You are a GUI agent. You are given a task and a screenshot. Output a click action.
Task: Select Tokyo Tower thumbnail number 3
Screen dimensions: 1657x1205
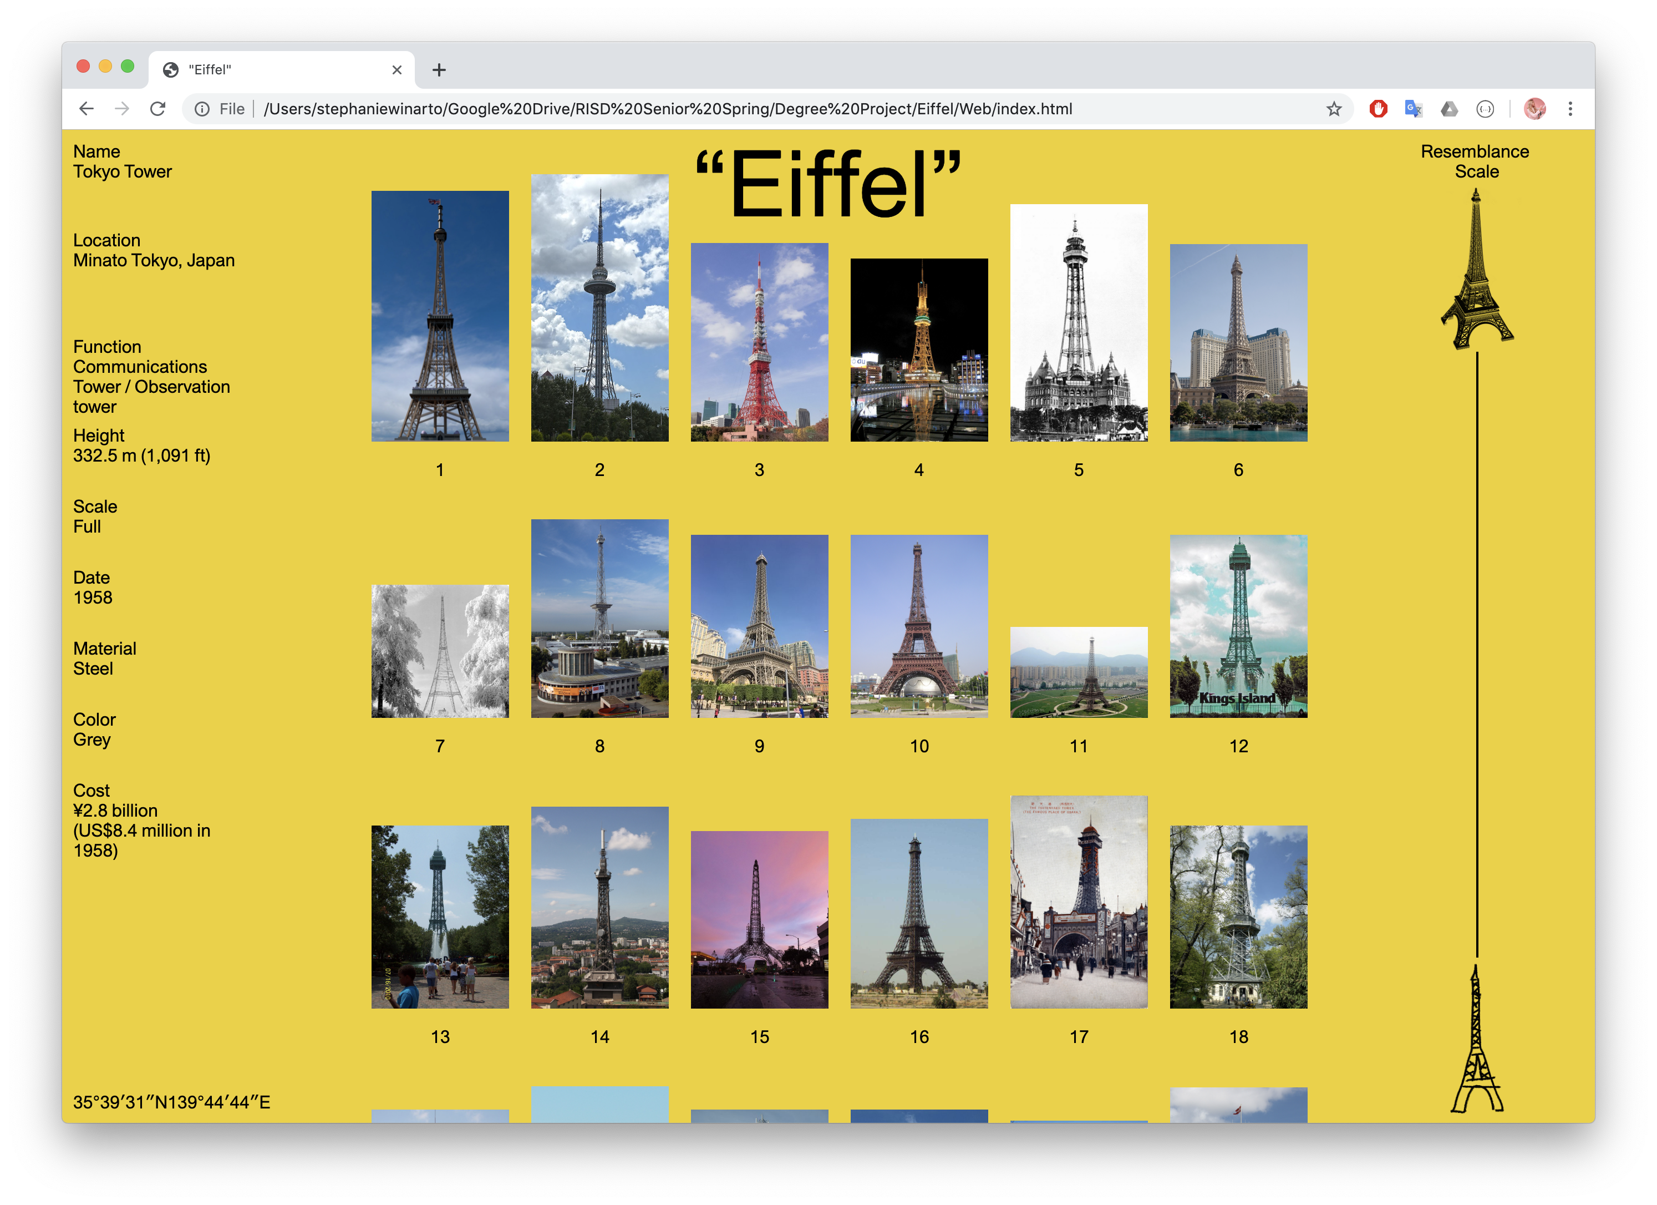(x=759, y=342)
